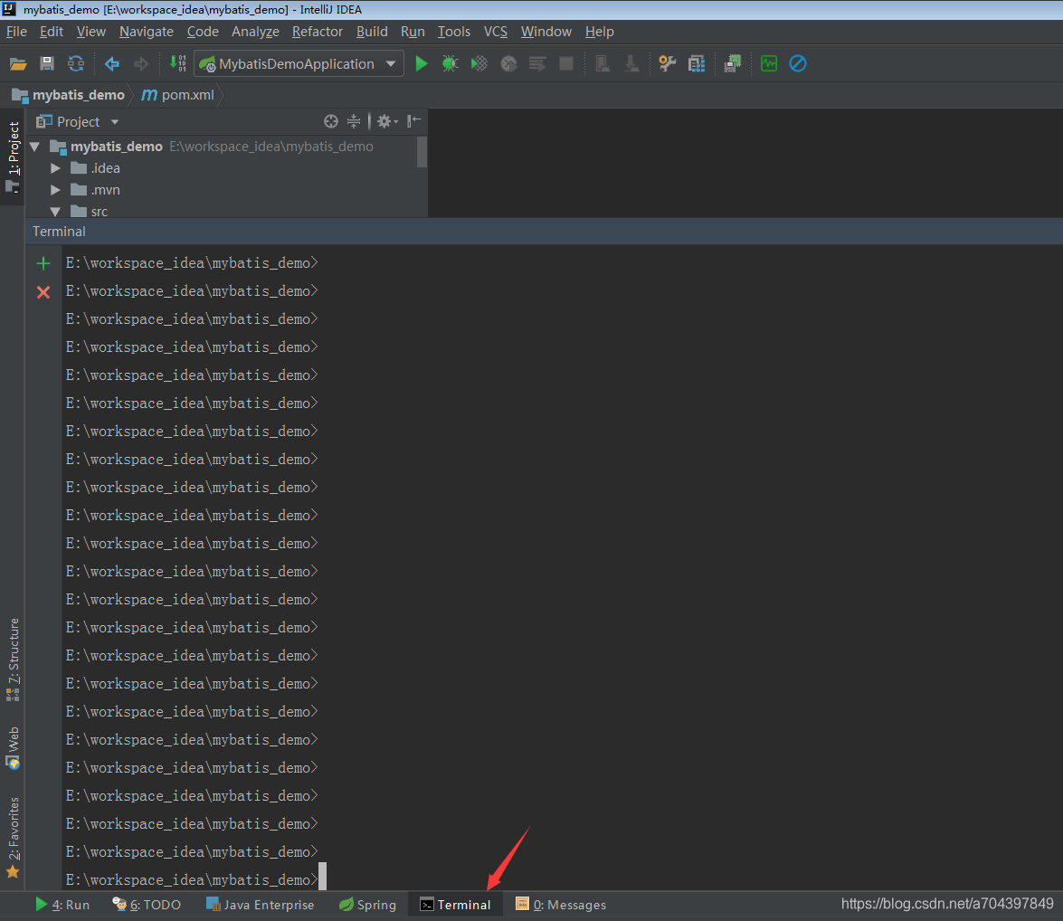1063x921 pixels.
Task: Open the Navigate menu
Action: click(147, 32)
